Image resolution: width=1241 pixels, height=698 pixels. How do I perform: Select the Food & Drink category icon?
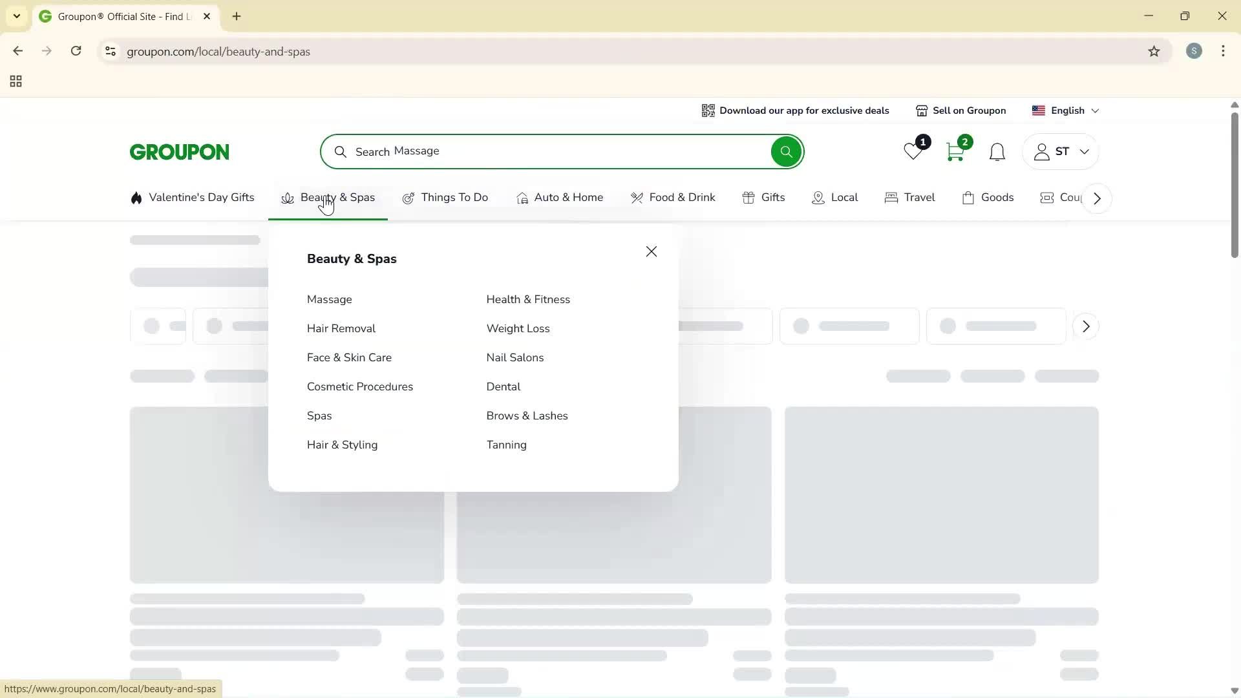(637, 198)
